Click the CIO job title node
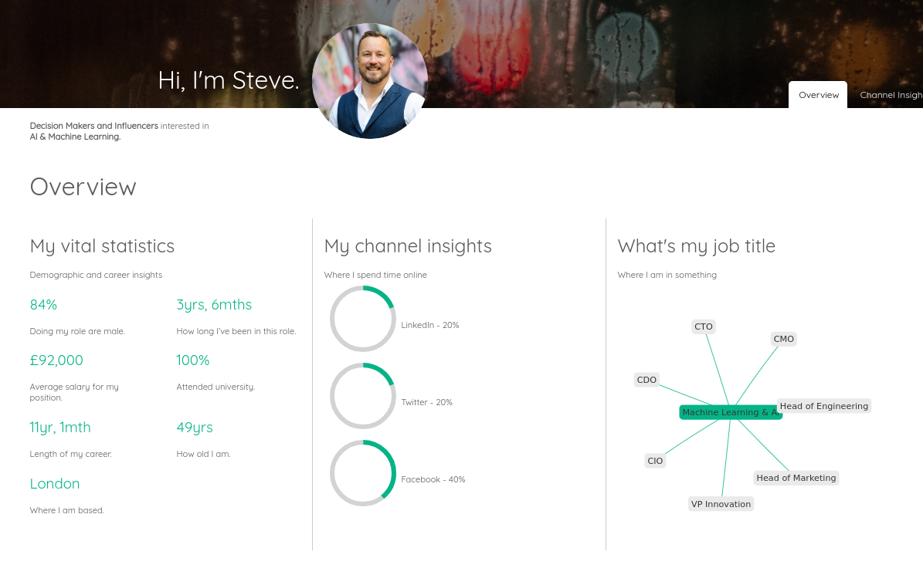Image resolution: width=923 pixels, height=565 pixels. point(655,461)
